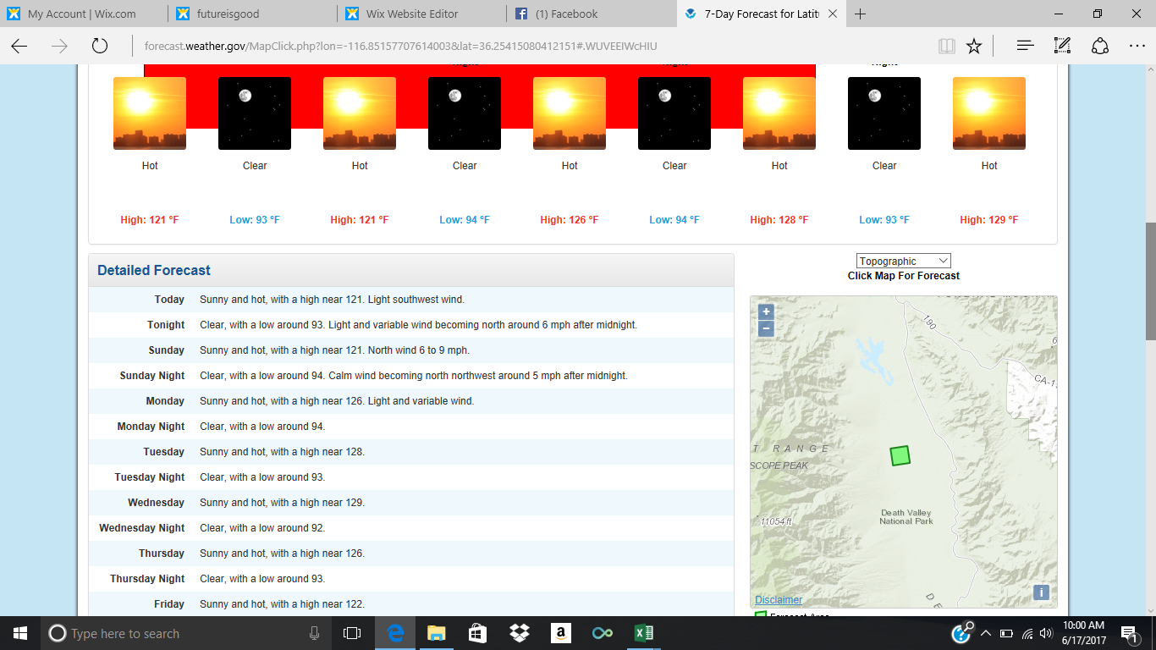1156x650 pixels.
Task: Zoom in on the forecast map
Action: tap(766, 311)
